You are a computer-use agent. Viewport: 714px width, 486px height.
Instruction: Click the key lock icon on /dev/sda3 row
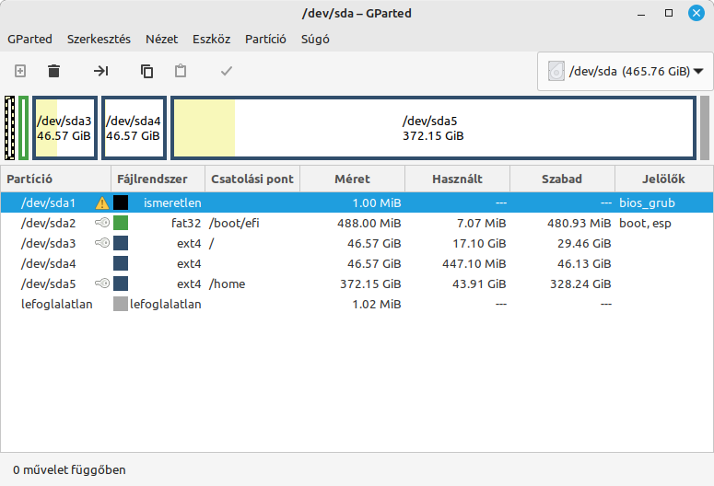(102, 243)
